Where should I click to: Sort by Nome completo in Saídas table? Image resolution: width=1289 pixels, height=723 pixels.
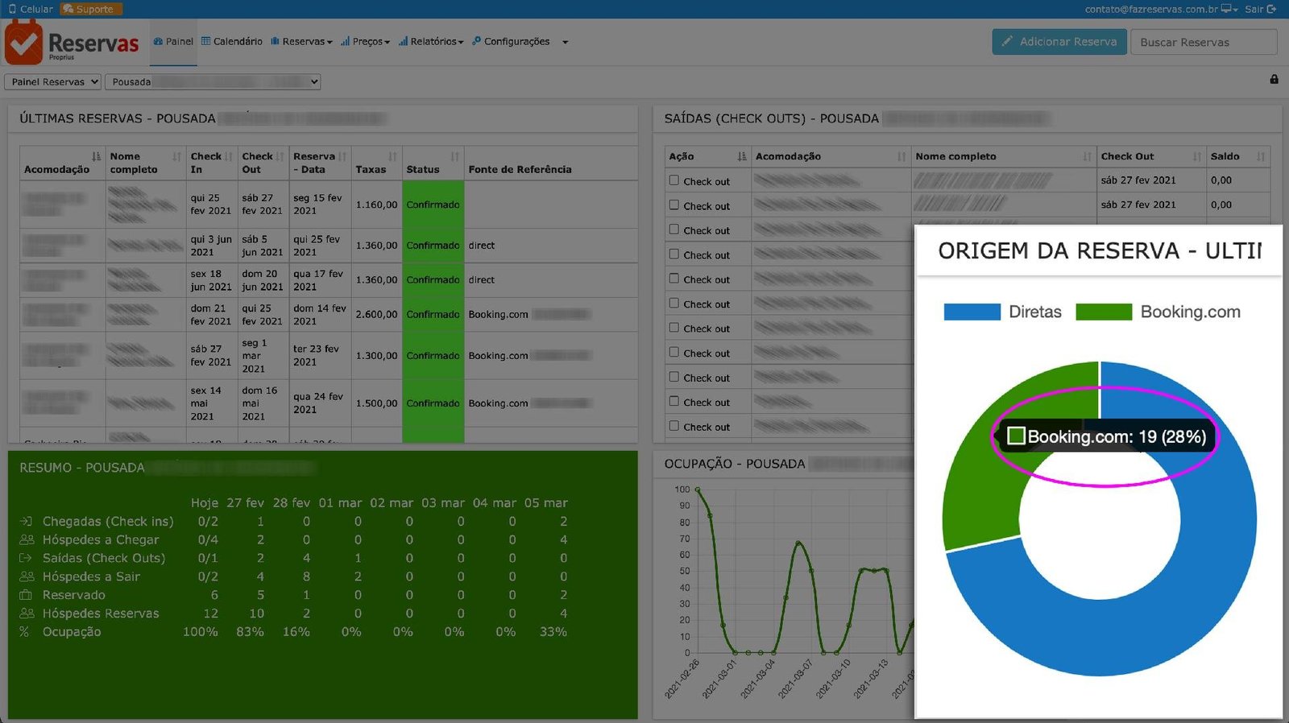[x=1087, y=156]
